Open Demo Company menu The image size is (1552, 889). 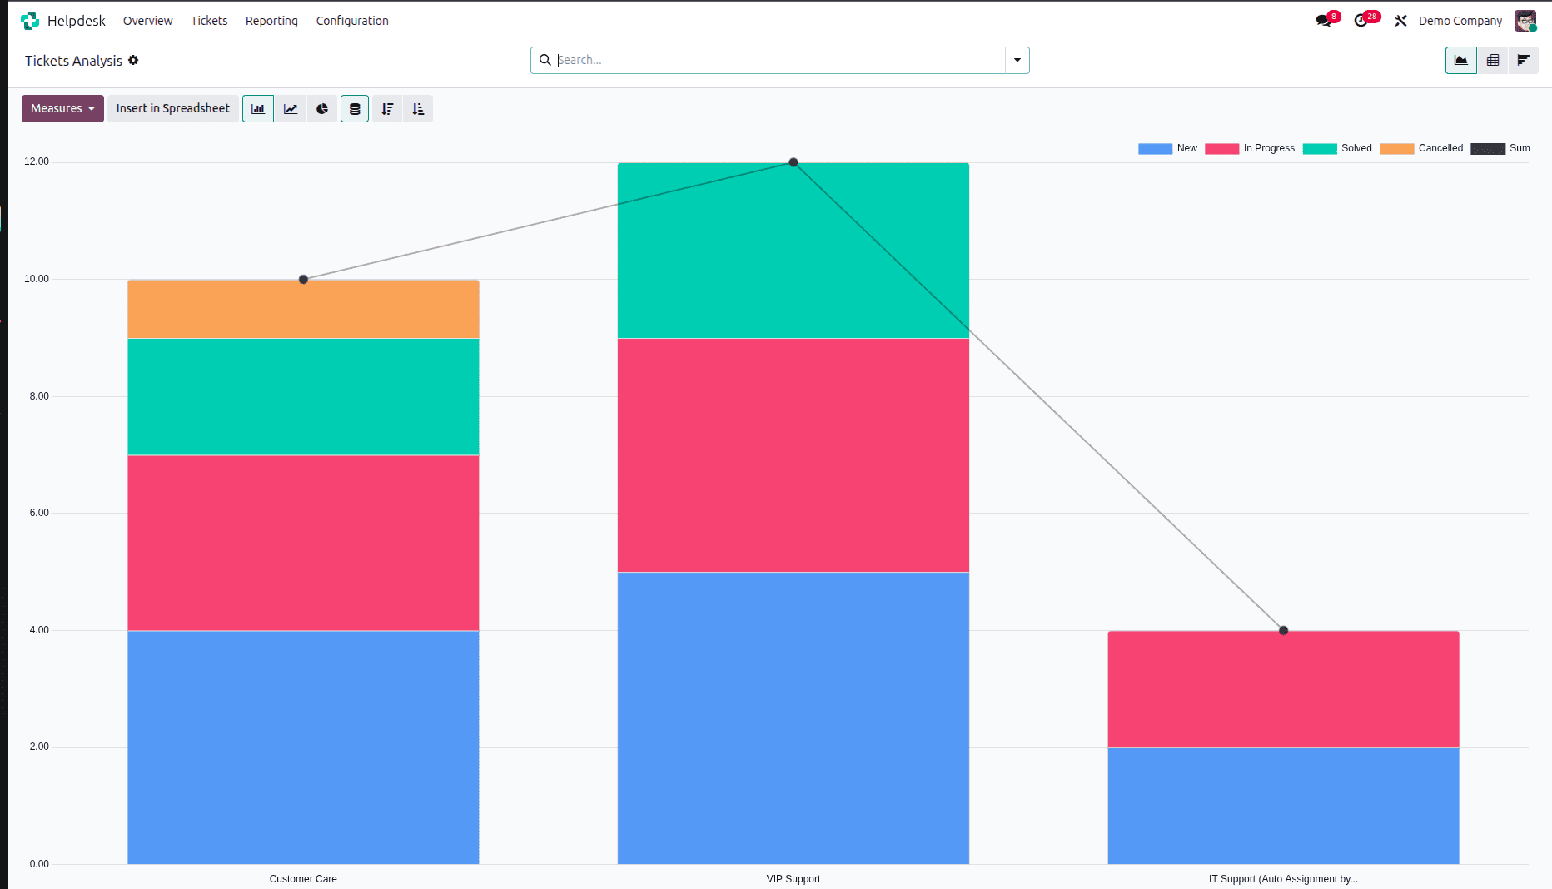tap(1460, 21)
